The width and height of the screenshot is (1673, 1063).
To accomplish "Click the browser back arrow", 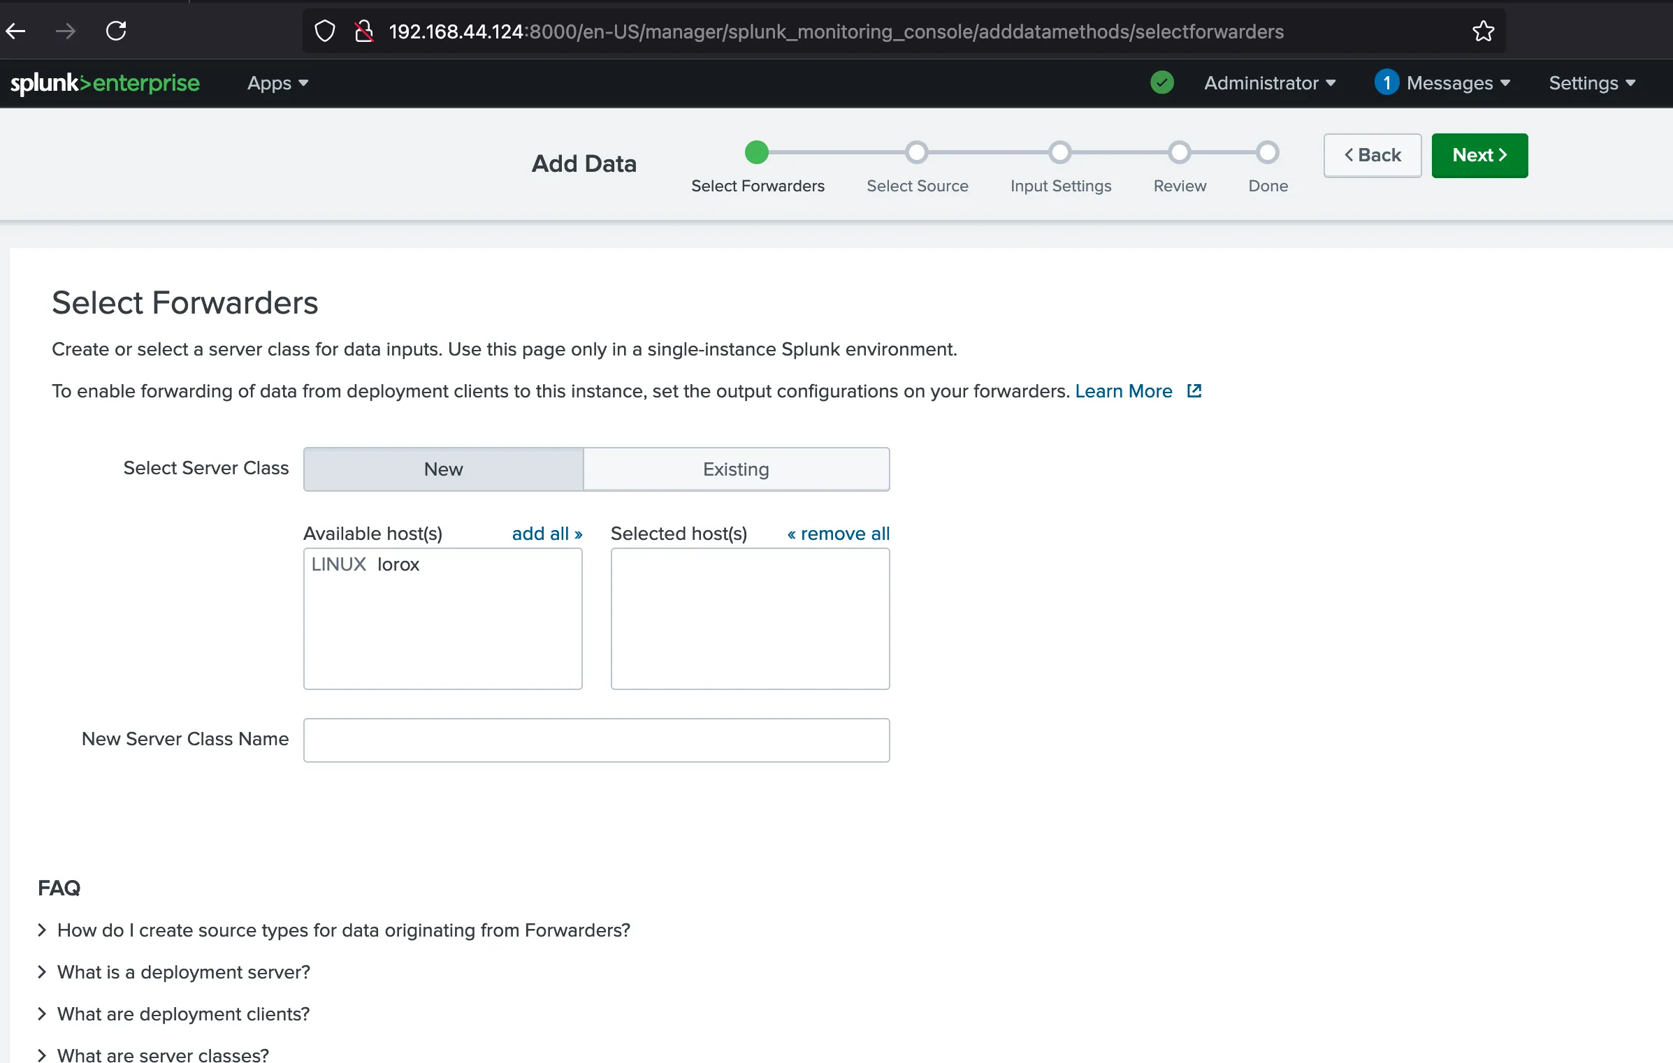I will (16, 31).
